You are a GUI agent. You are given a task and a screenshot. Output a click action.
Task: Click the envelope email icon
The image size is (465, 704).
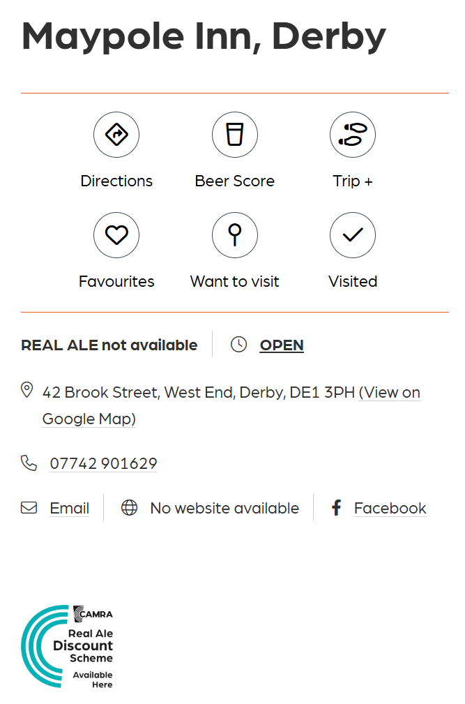tap(29, 508)
